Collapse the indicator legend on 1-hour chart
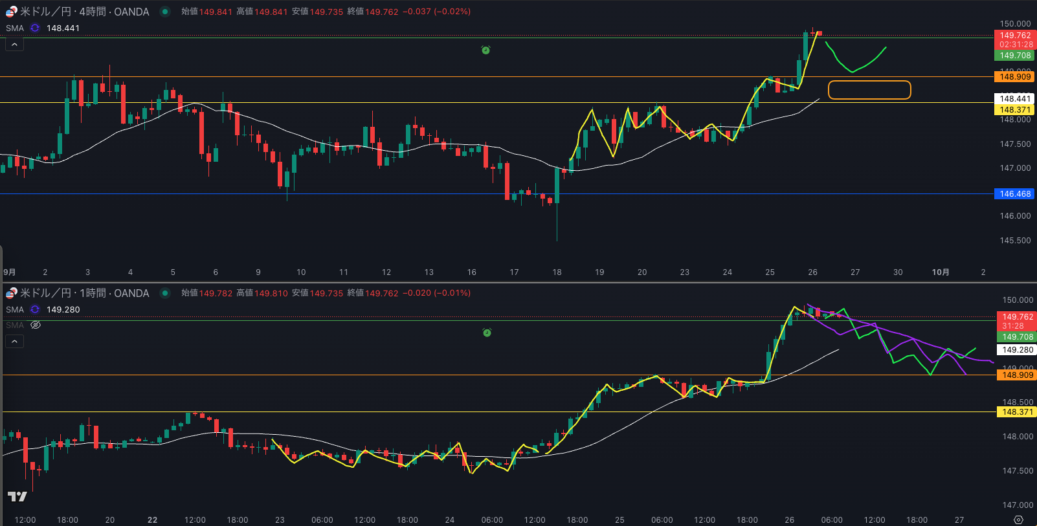Screen dimensions: 1037x526 pyautogui.click(x=14, y=341)
